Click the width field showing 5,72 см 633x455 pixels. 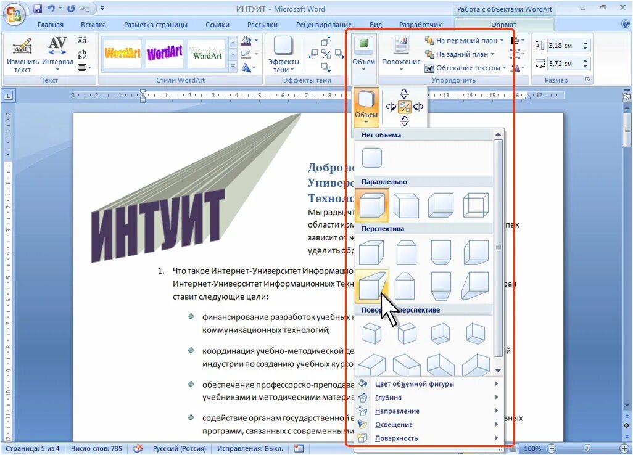click(564, 64)
